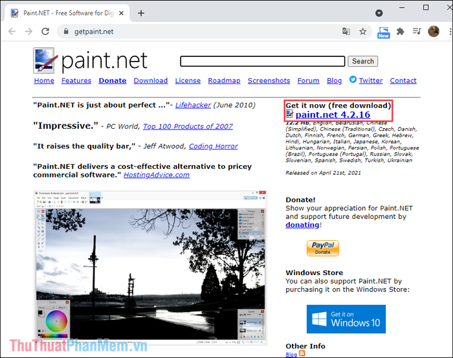Screen dimensions: 453x358
Task: Open the extension with the New badge
Action: point(383,32)
